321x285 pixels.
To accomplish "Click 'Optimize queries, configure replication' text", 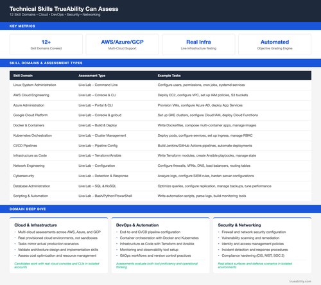I will click(214, 186).
